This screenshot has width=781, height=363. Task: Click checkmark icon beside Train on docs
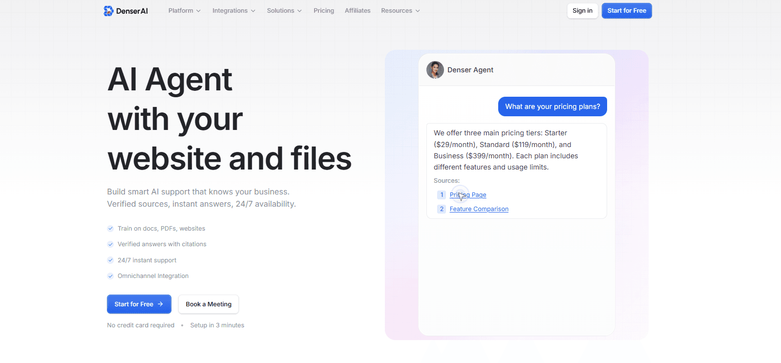click(110, 228)
